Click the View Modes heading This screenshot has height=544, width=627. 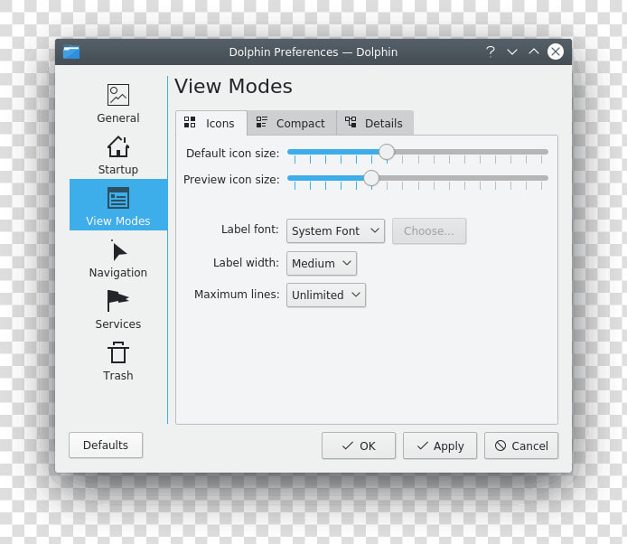[x=233, y=87]
